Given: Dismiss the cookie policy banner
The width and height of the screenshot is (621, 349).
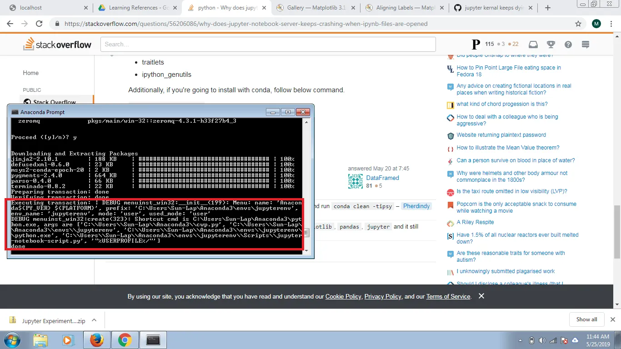Looking at the screenshot, I should 481,296.
